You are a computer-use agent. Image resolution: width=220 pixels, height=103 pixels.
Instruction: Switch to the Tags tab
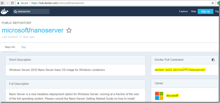(23, 47)
